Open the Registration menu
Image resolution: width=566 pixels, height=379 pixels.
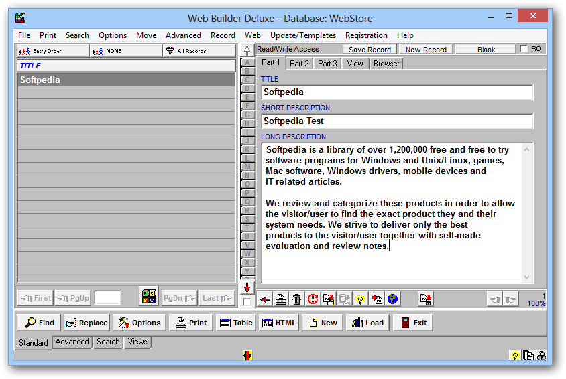click(366, 35)
